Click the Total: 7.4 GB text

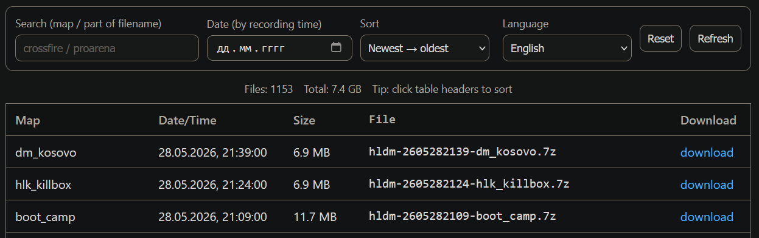coord(333,89)
